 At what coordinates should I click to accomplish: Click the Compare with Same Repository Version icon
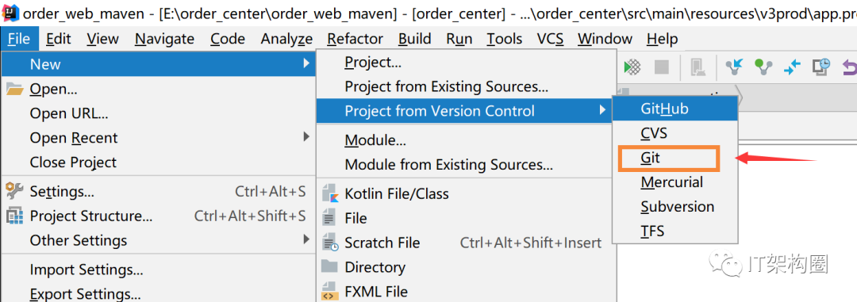(x=791, y=67)
